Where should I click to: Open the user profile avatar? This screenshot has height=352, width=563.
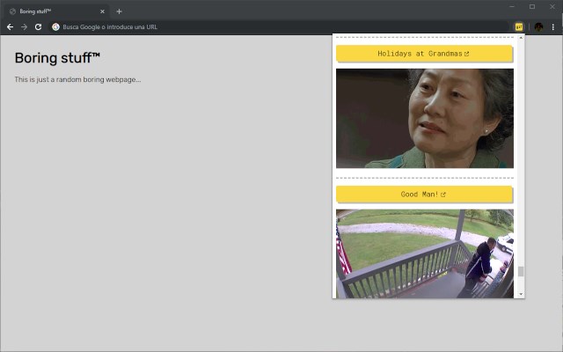(538, 27)
